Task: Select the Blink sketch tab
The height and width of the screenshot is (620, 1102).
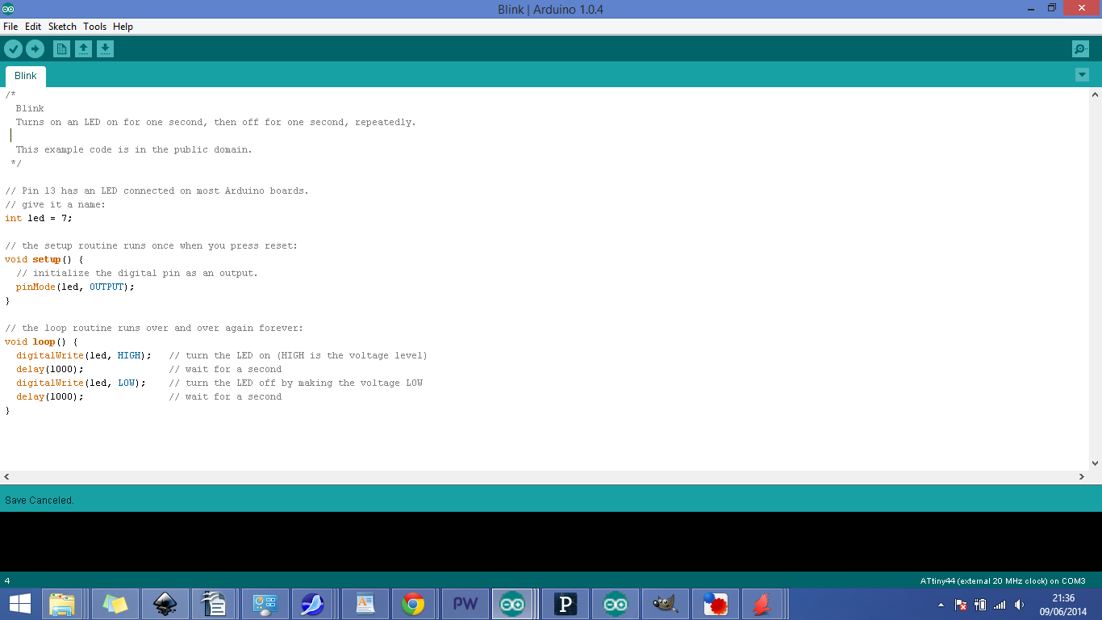Action: (26, 76)
